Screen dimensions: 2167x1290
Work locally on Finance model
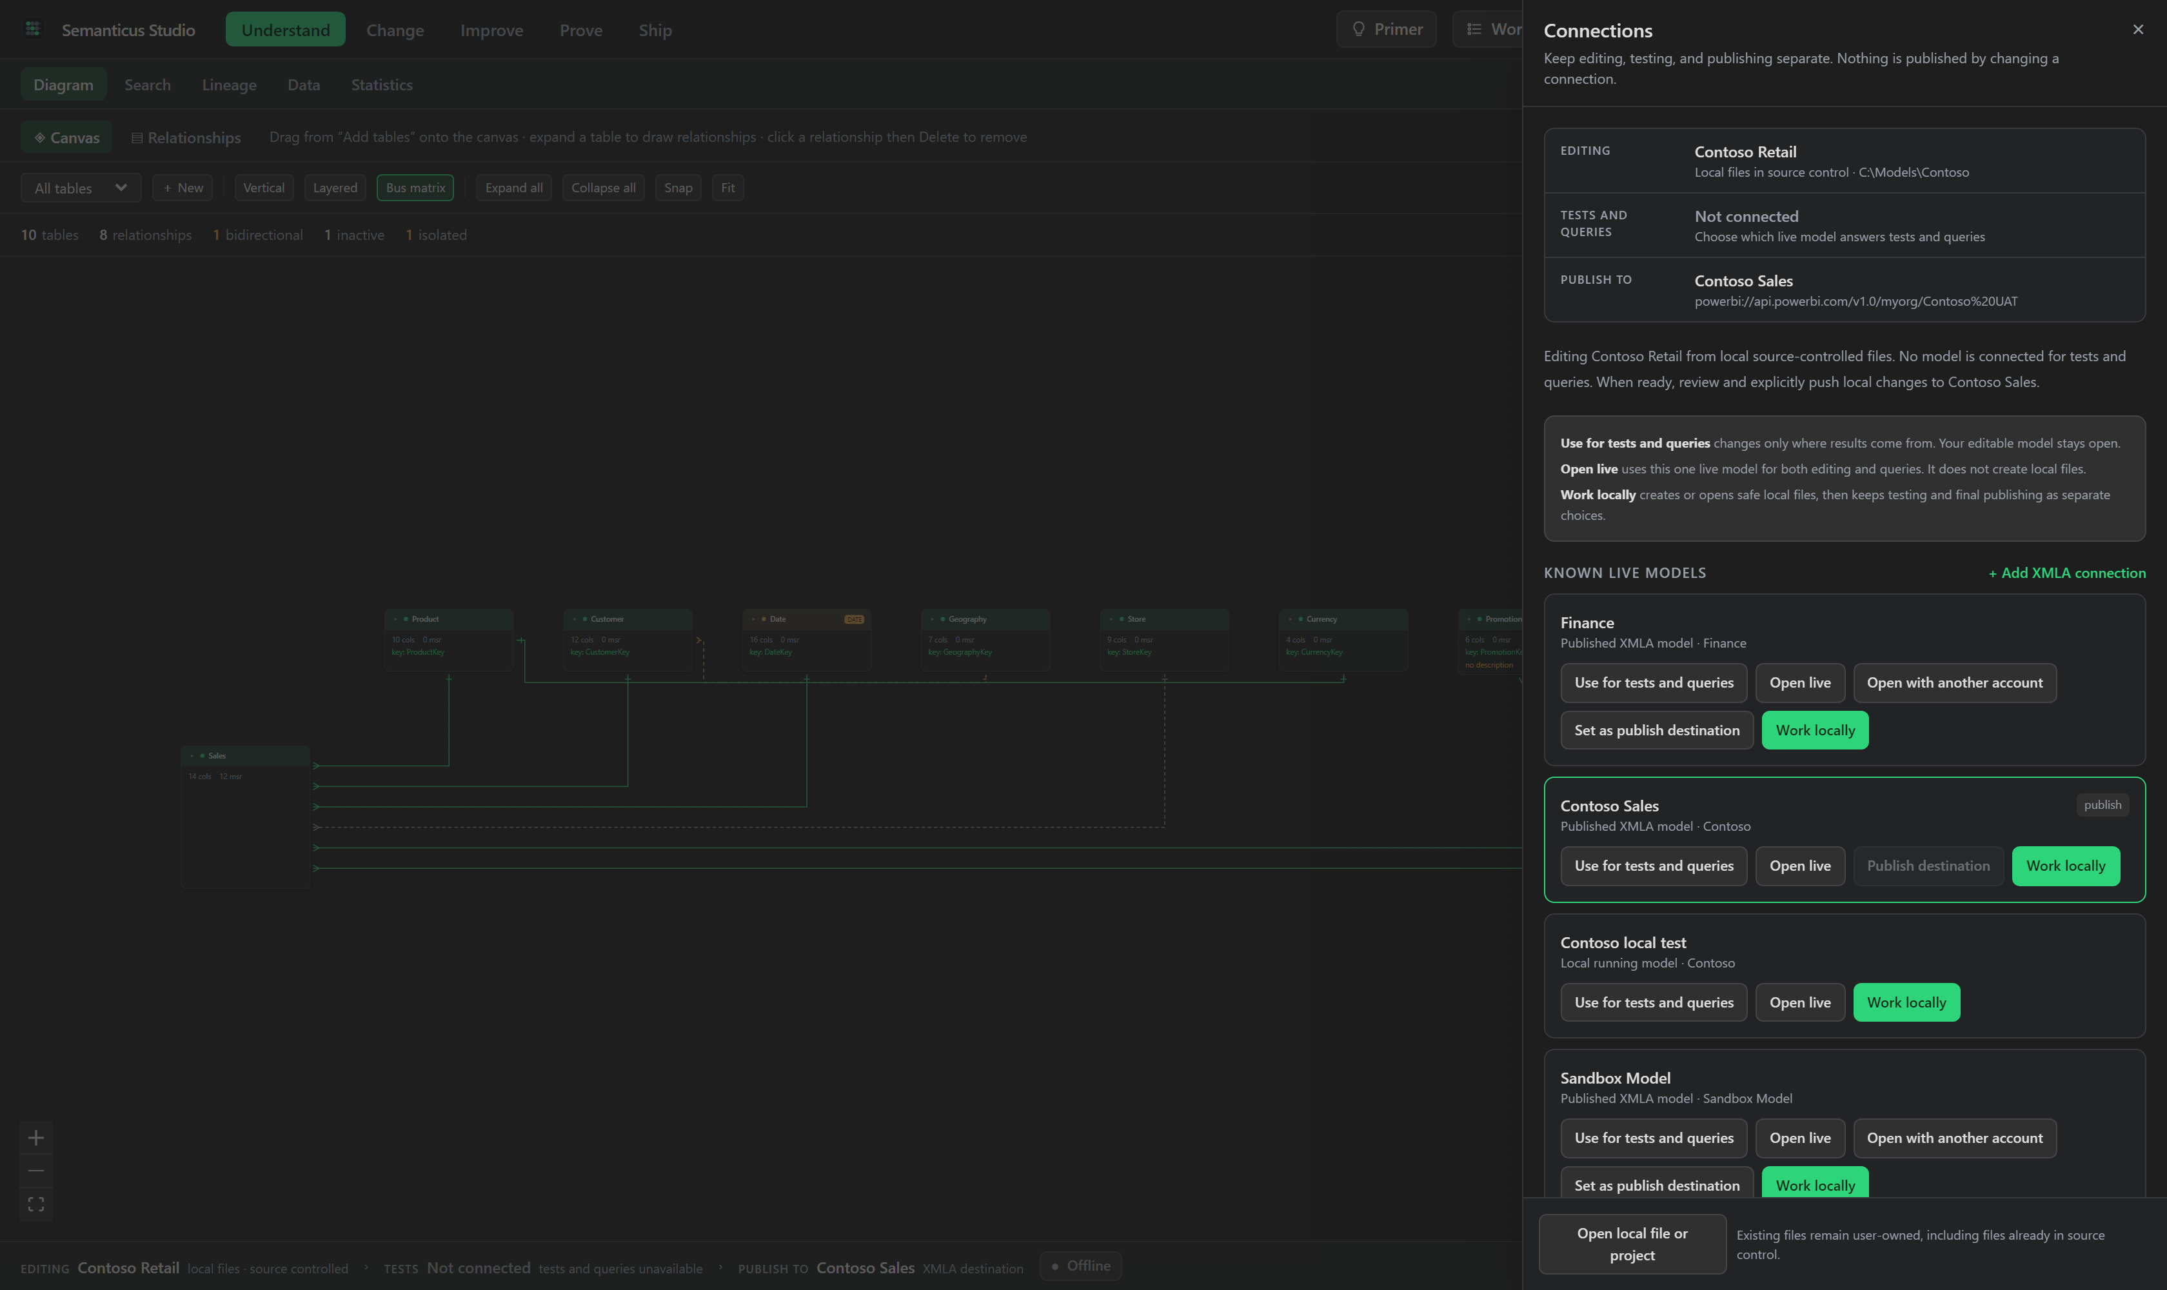[x=1815, y=730]
